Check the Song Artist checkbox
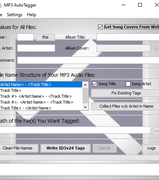Viewport: 159px width, 180px height. pos(128,84)
